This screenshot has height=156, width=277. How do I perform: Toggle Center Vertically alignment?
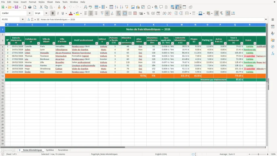pyautogui.click(x=107, y=13)
